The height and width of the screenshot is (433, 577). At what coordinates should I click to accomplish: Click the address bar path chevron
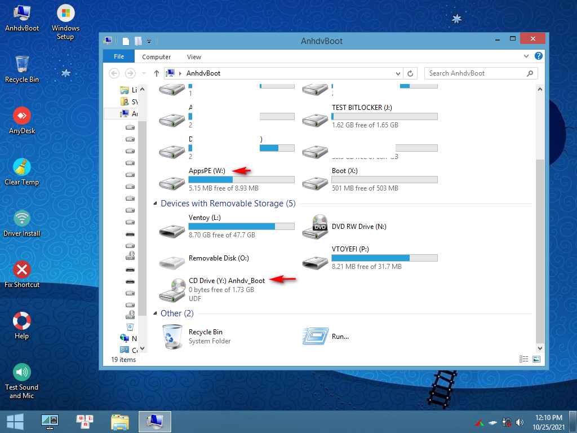(180, 73)
